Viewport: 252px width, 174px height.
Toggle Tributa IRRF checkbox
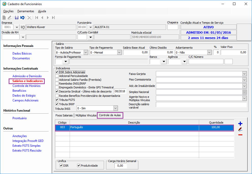pyautogui.click(x=57, y=104)
